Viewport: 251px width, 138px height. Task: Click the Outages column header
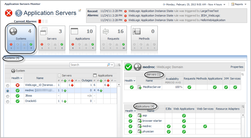tap(87, 80)
